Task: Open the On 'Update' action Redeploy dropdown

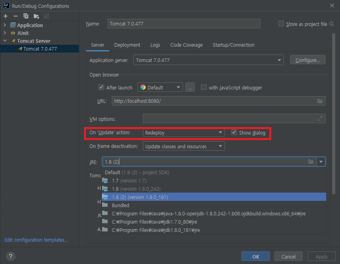Action: [184, 133]
